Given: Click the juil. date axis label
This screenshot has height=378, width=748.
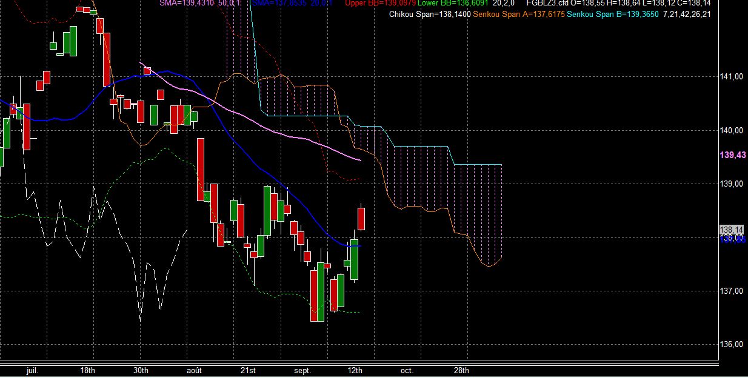Looking at the screenshot, I should click(33, 370).
